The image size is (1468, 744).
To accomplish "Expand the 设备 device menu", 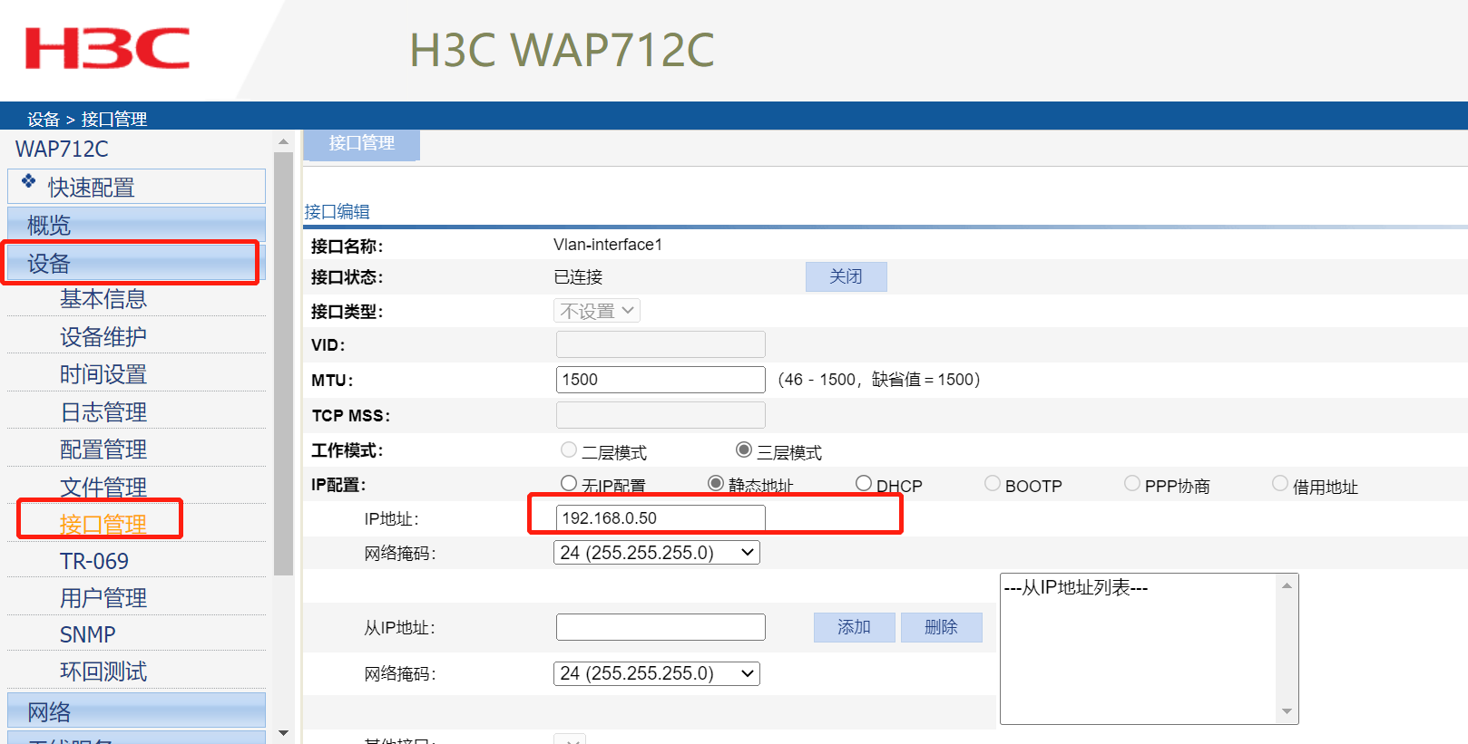I will coord(136,263).
